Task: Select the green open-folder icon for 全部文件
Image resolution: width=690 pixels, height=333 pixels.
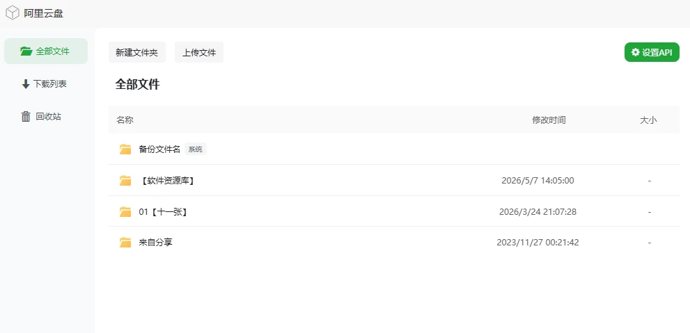Action: point(26,51)
